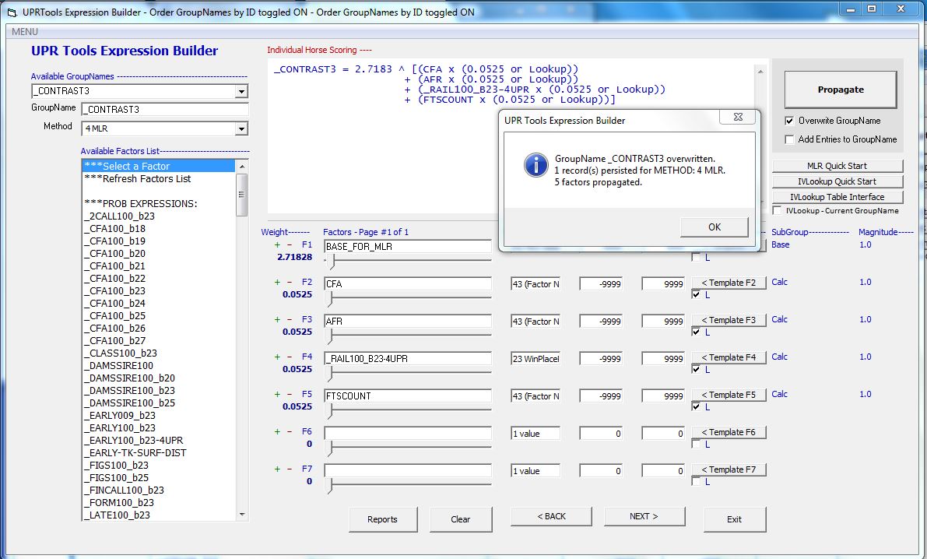Click minus weight icon for F3

[289, 319]
